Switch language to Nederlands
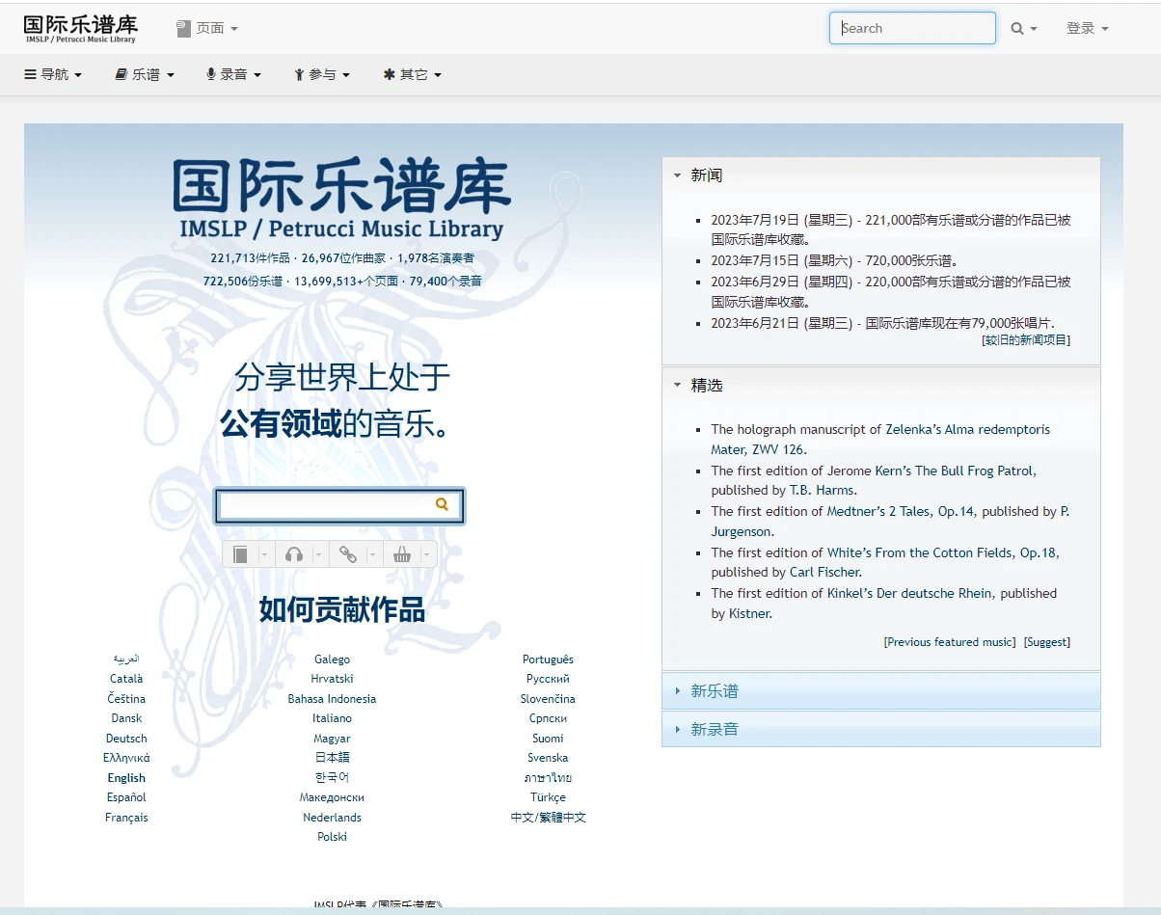The width and height of the screenshot is (1161, 915). [332, 818]
